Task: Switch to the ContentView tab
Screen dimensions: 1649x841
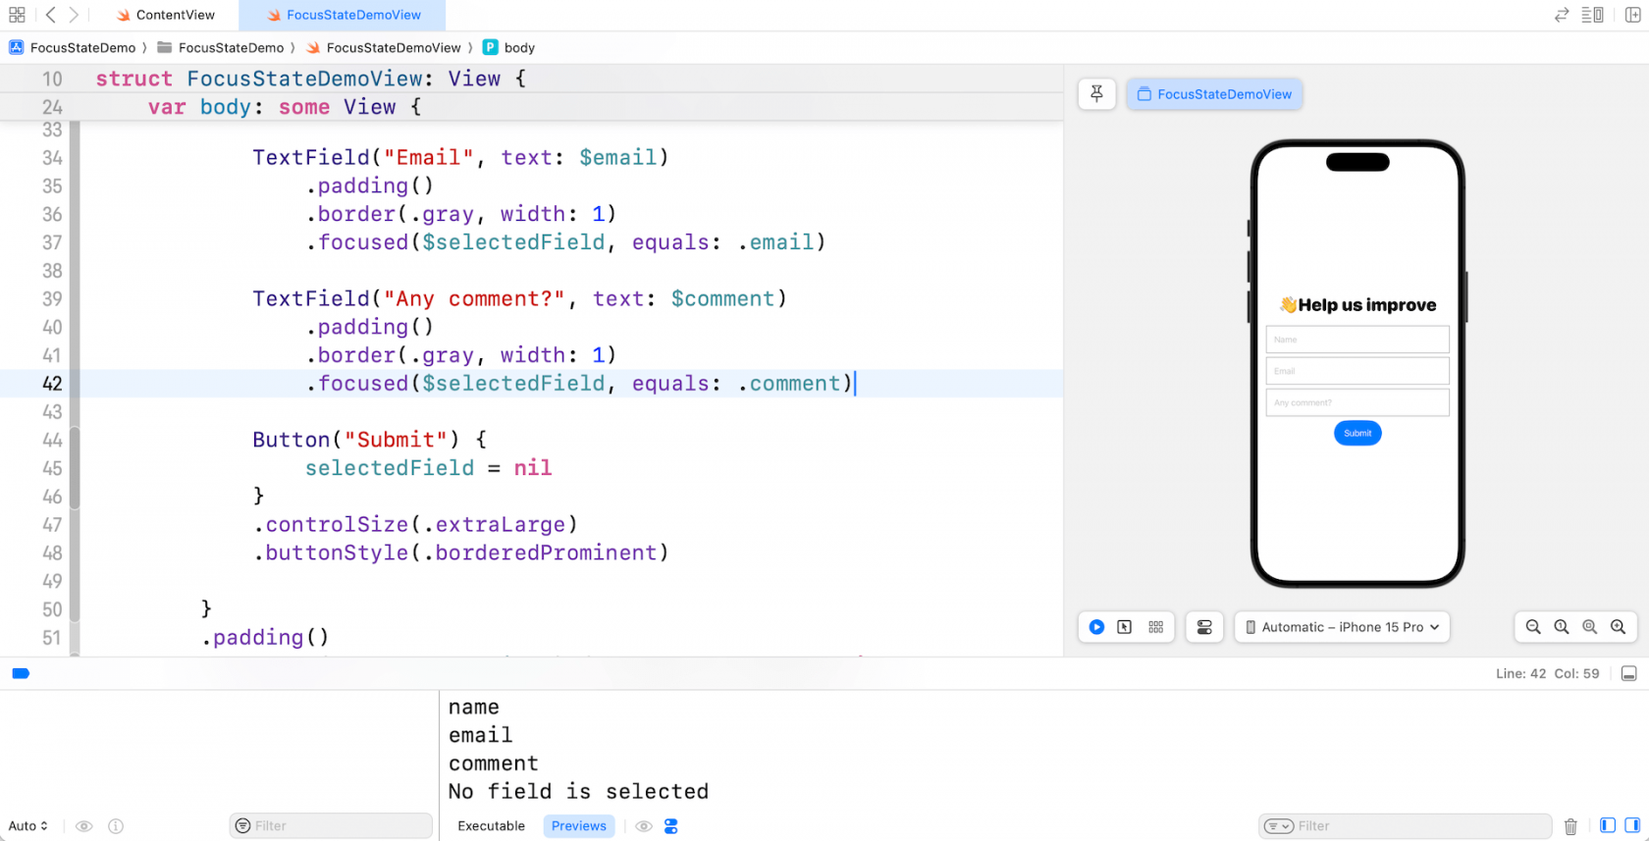Action: tap(166, 15)
